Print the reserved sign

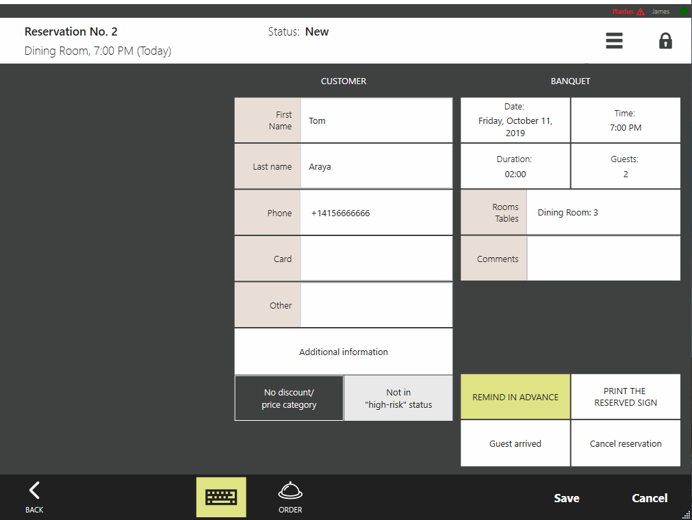626,397
